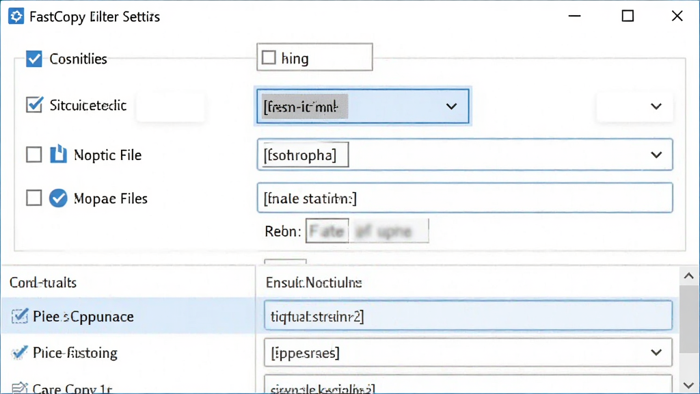Screen dimensions: 700x394
Task: Select the Piee sCppunace row label
Action: click(83, 316)
